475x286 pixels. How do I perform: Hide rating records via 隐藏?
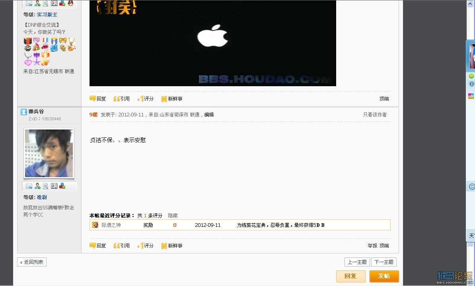tap(173, 216)
